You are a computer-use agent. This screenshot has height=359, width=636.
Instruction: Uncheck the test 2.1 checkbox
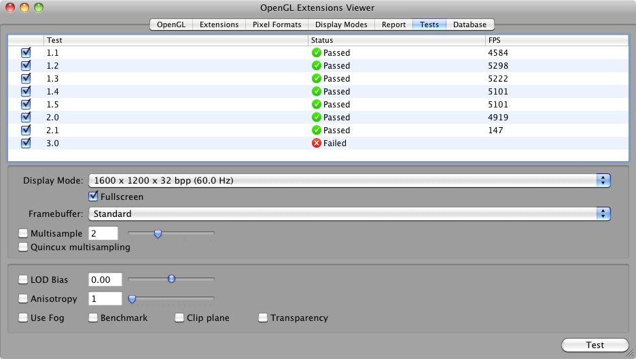(26, 131)
